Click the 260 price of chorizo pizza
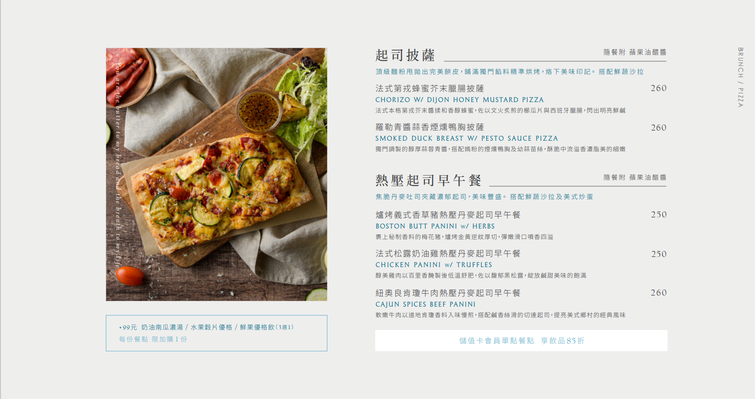 click(x=658, y=88)
